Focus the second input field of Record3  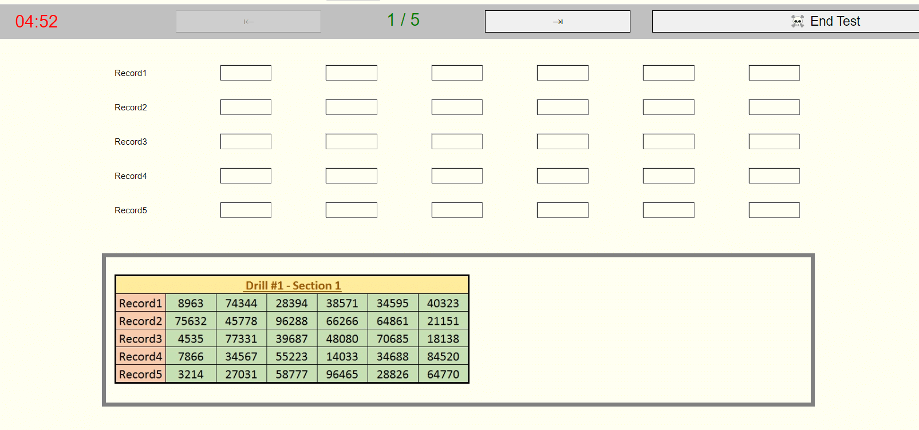[352, 141]
